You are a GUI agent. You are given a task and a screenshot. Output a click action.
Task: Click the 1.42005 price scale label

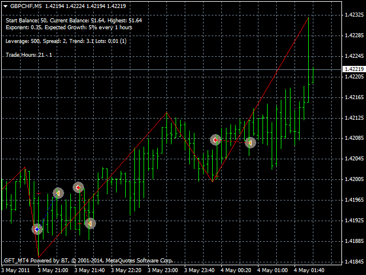click(x=354, y=179)
